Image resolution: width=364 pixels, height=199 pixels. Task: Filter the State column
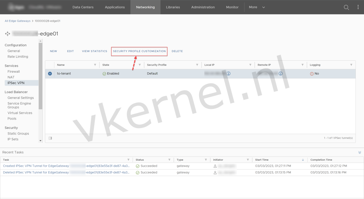pos(140,65)
